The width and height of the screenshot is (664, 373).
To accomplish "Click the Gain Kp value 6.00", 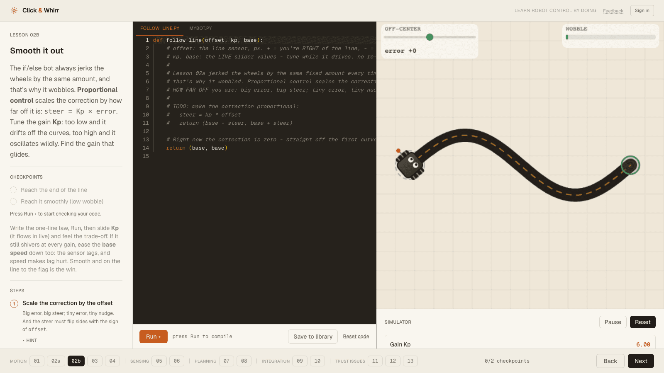I will coord(643,344).
